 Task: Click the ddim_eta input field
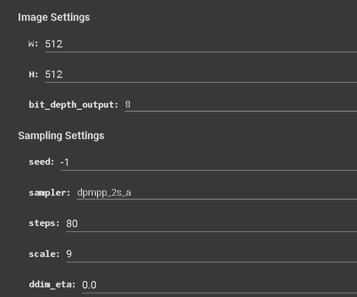pyautogui.click(x=220, y=285)
